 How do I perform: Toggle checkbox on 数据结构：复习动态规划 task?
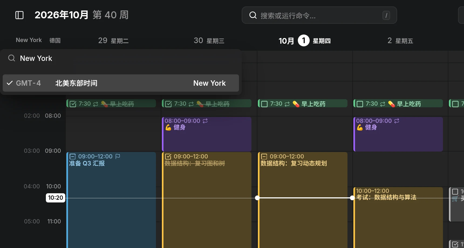264,156
